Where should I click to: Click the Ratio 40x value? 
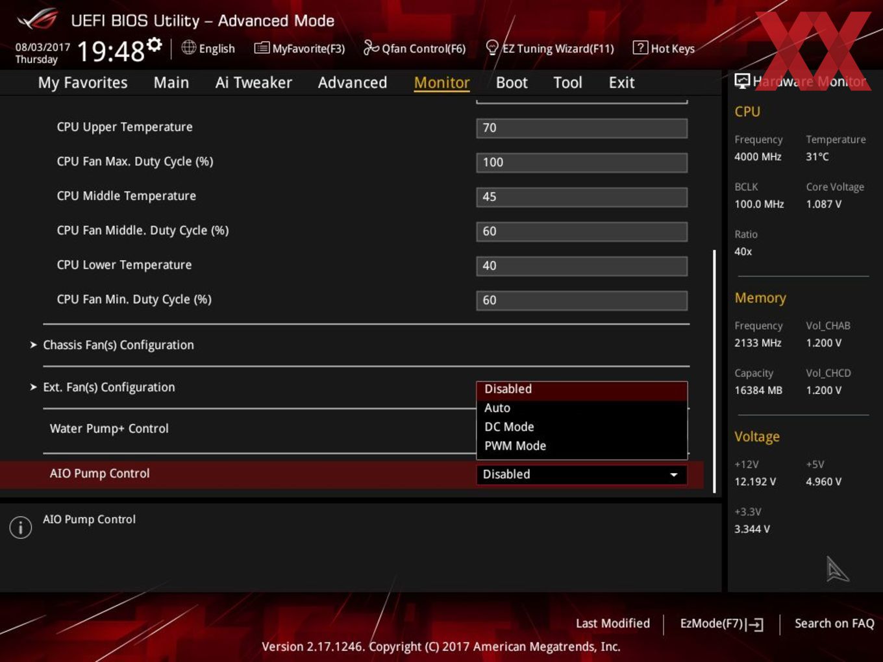coord(743,251)
